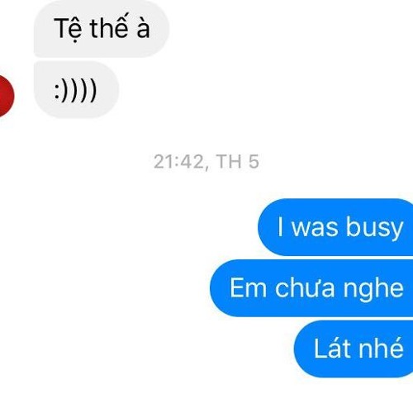Tap the letter "I" in "I was busy"
The height and width of the screenshot is (413, 413).
pos(280,226)
